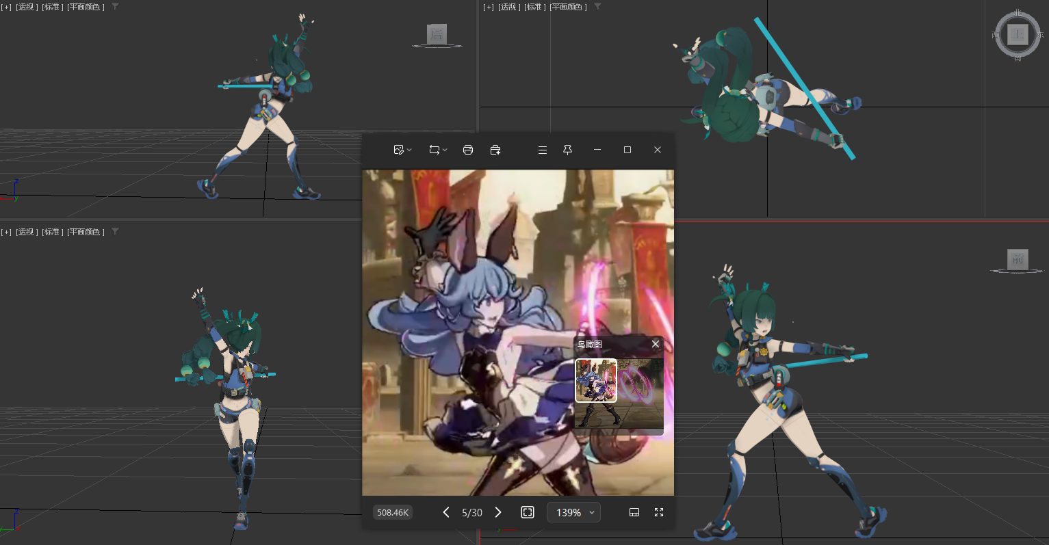This screenshot has height=545, width=1049.
Task: Open the toolbox icon in image viewer
Action: pyautogui.click(x=495, y=150)
